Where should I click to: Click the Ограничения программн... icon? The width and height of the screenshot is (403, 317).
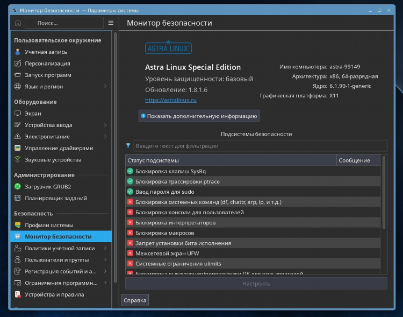[x=18, y=283]
